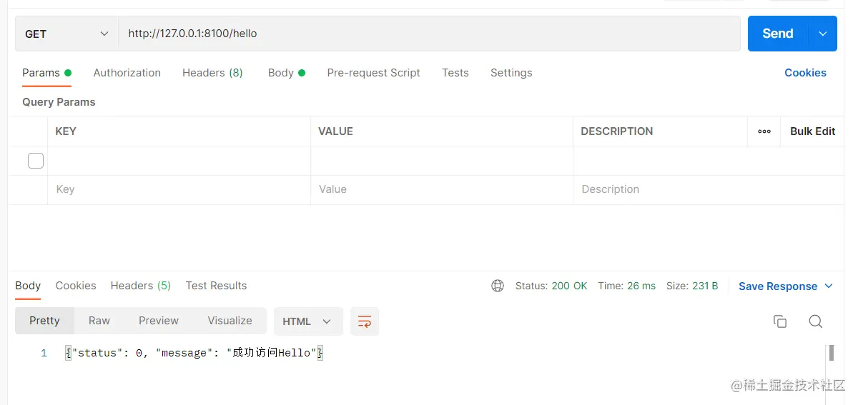This screenshot has width=858, height=405.
Task: Click the JSON response line text
Action: click(x=194, y=353)
